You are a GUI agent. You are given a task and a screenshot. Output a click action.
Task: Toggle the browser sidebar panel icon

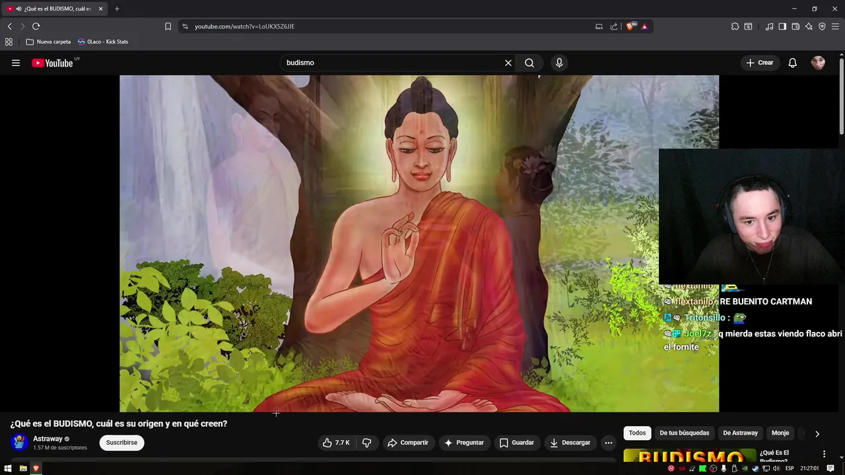tap(782, 26)
